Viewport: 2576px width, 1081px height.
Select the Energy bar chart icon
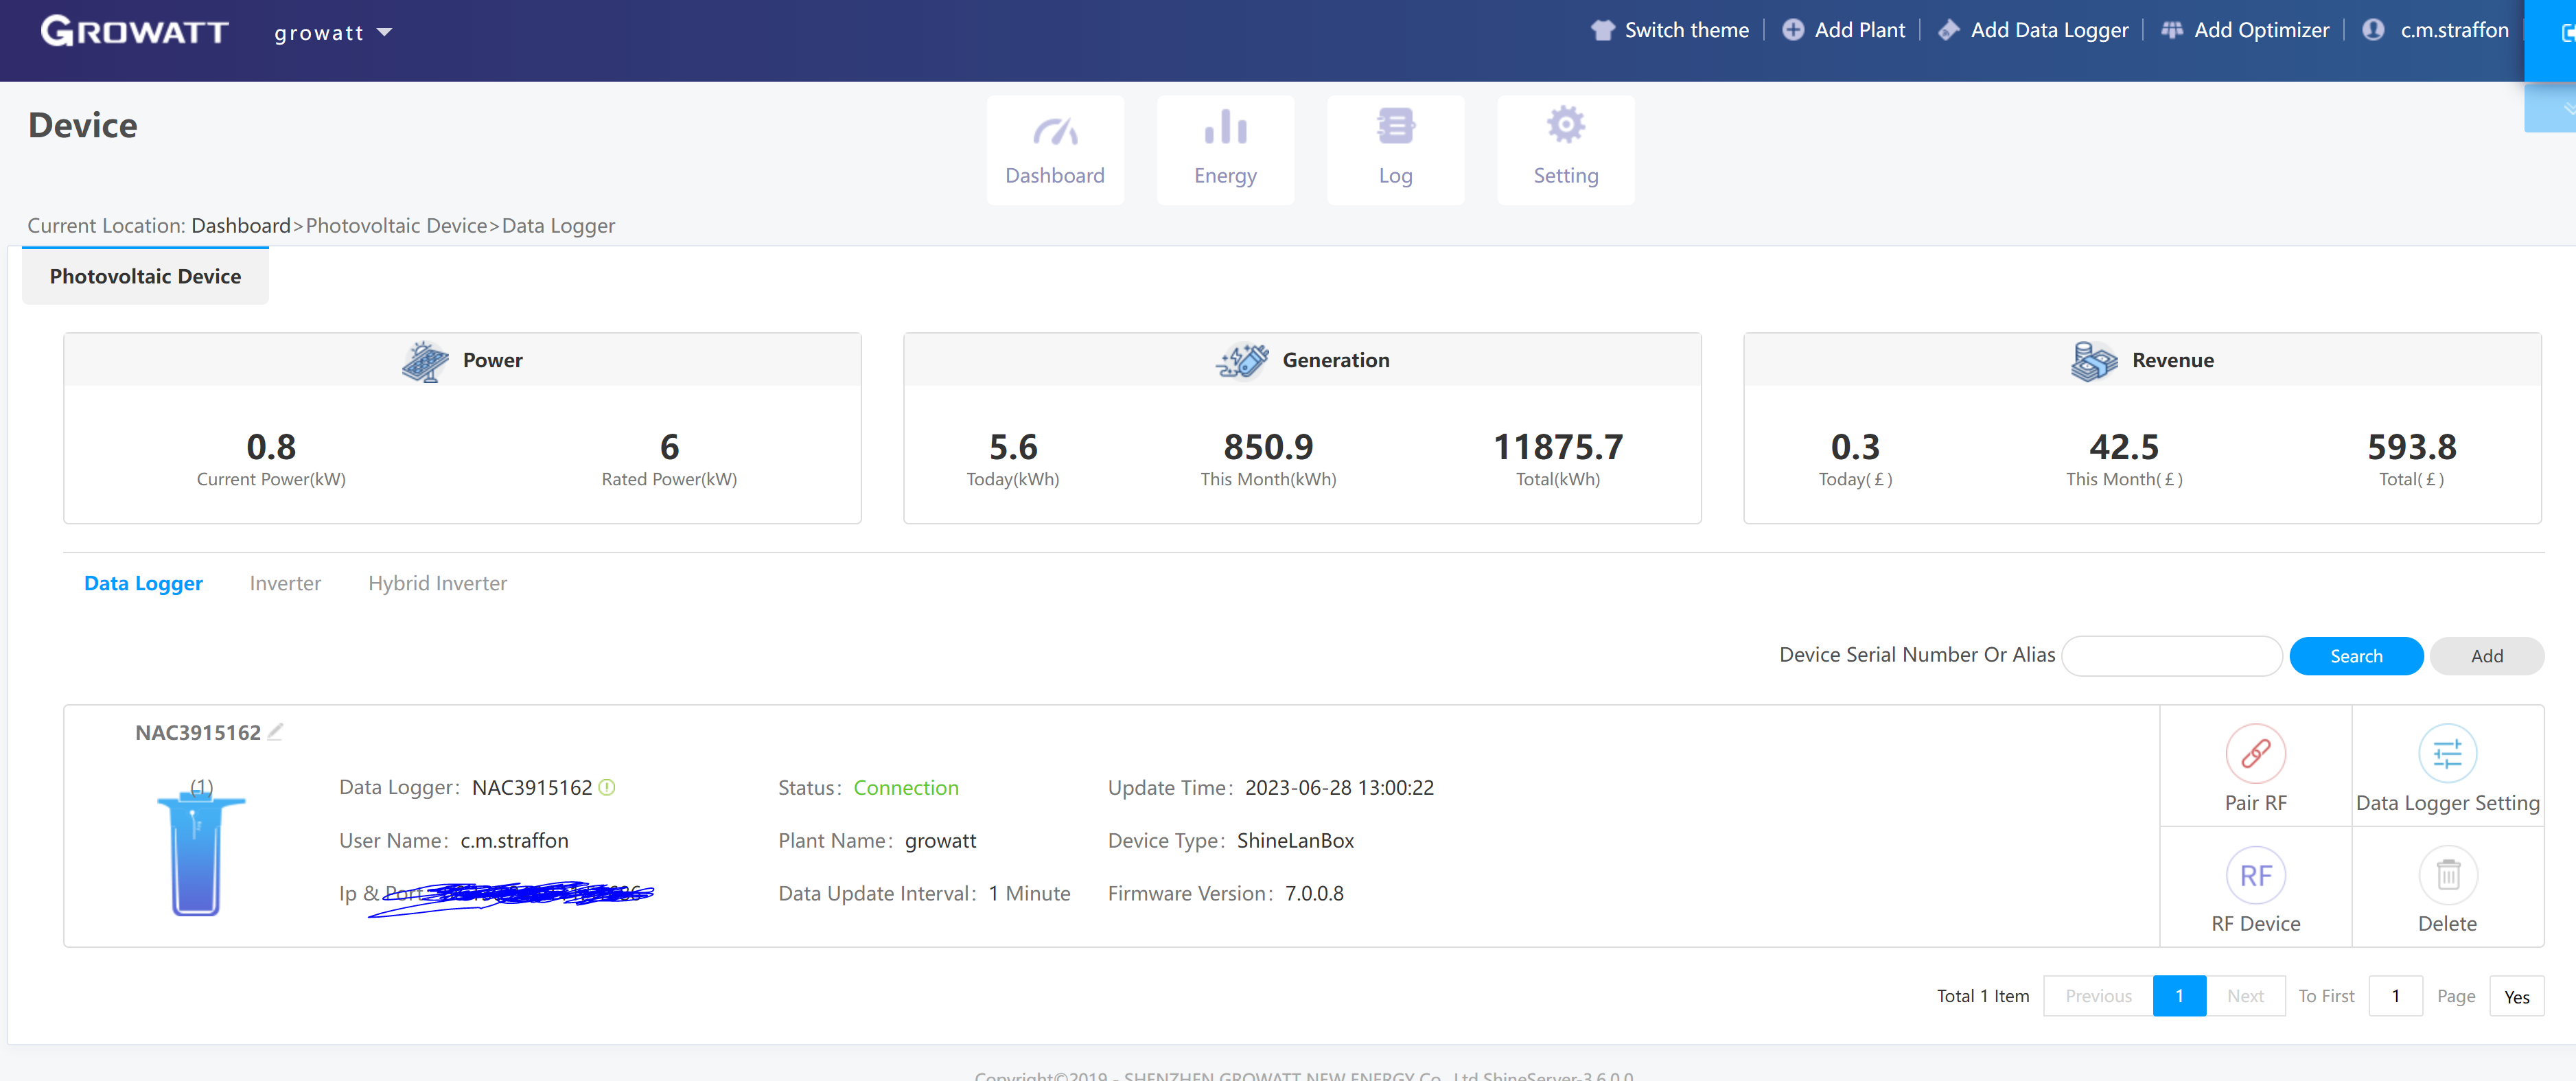pyautogui.click(x=1225, y=148)
